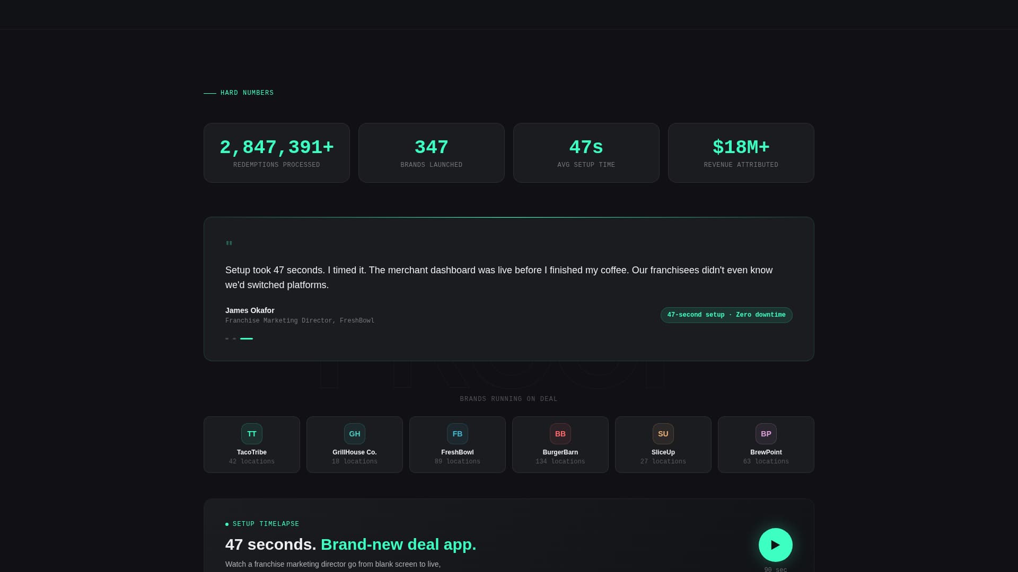The width and height of the screenshot is (1018, 572).
Task: Select the active third testimonial indicator
Action: tap(247, 338)
